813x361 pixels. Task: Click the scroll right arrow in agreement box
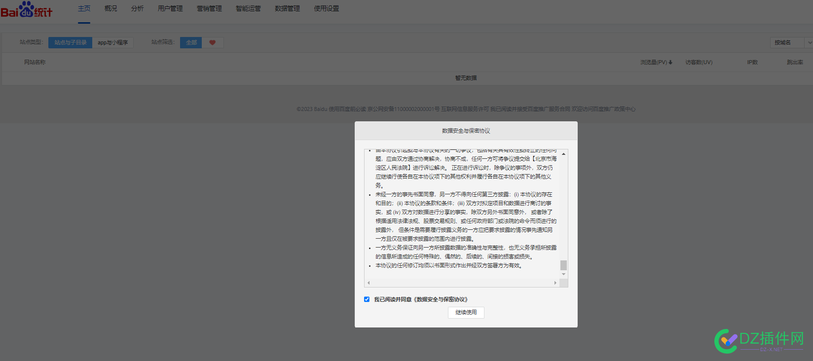coord(555,283)
